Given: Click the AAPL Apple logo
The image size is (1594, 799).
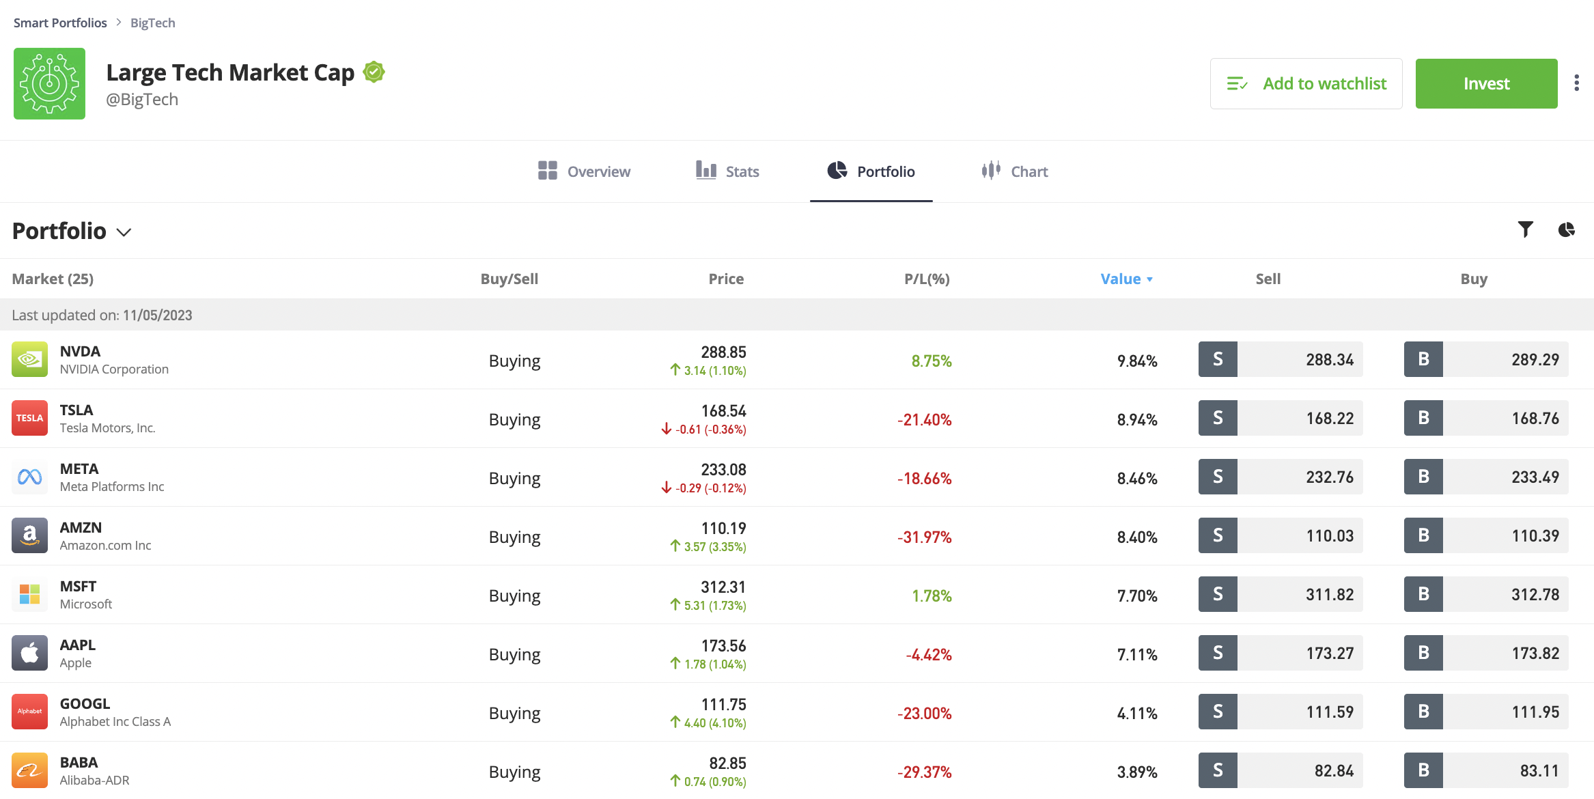Looking at the screenshot, I should click(x=29, y=653).
